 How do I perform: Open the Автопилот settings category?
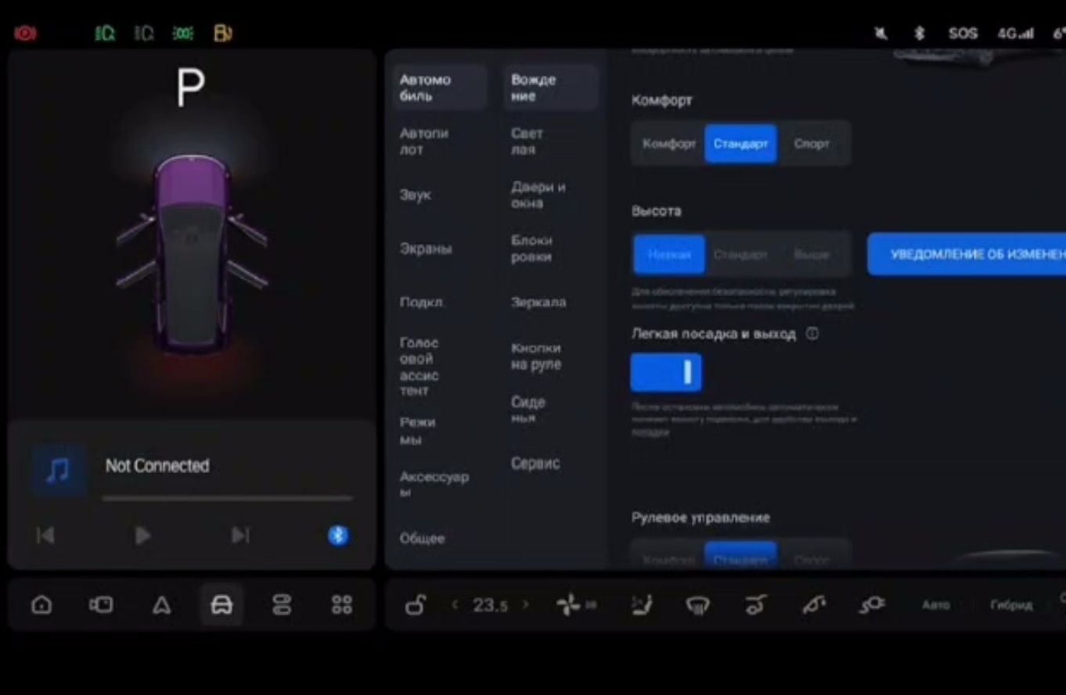coord(424,142)
